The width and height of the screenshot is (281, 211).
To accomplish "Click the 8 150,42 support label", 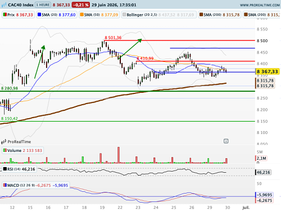I will (x=10, y=118).
